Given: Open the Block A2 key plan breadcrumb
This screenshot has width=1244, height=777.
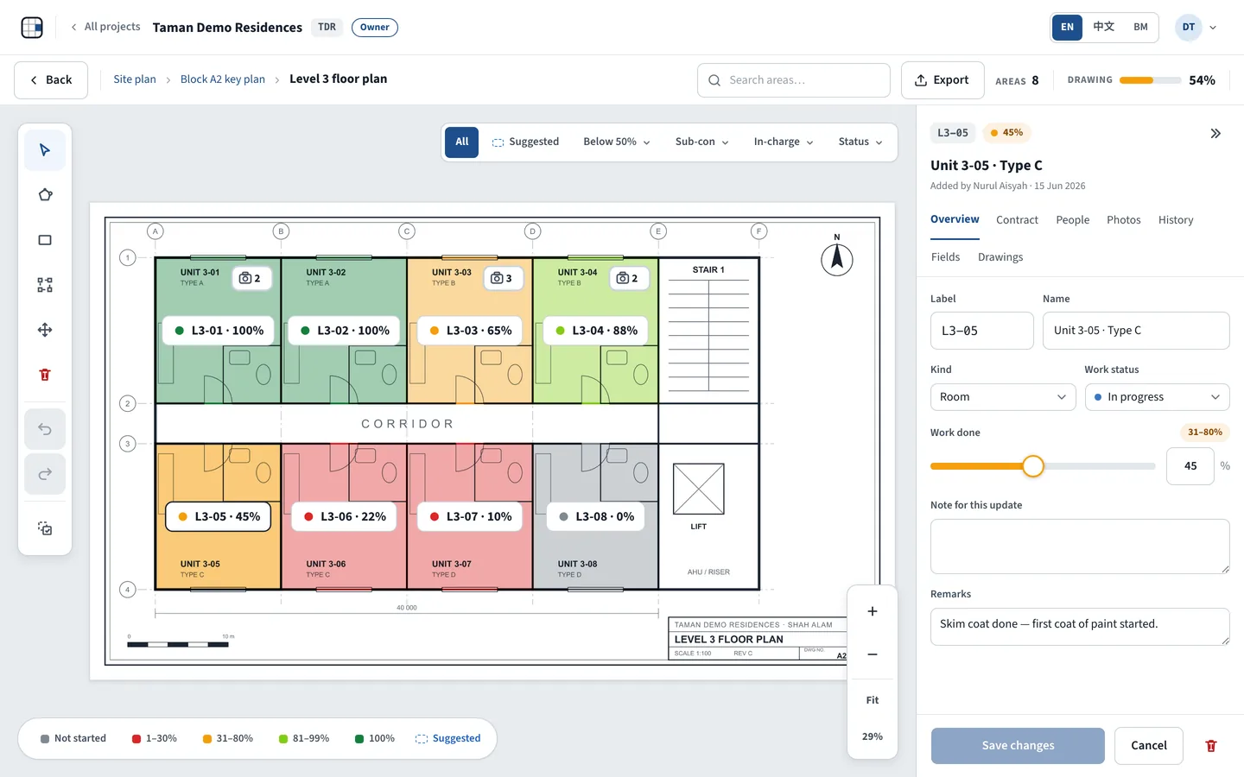Looking at the screenshot, I should click(223, 79).
